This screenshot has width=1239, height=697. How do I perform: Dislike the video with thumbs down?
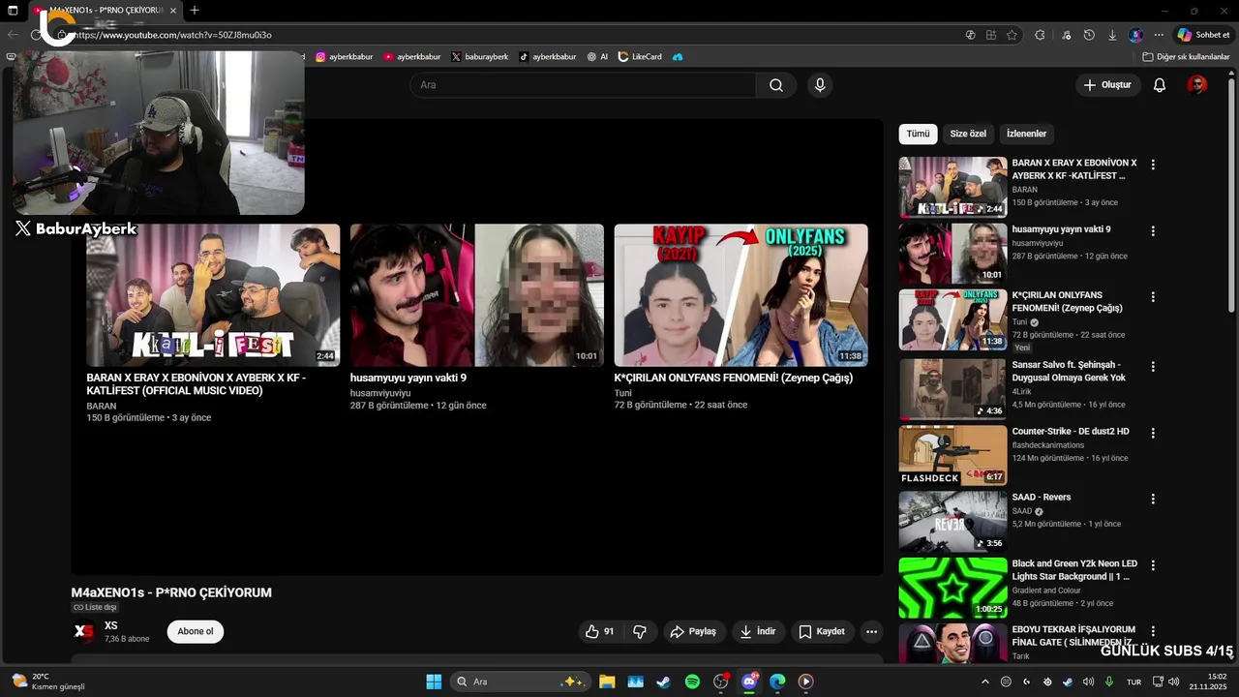(640, 631)
